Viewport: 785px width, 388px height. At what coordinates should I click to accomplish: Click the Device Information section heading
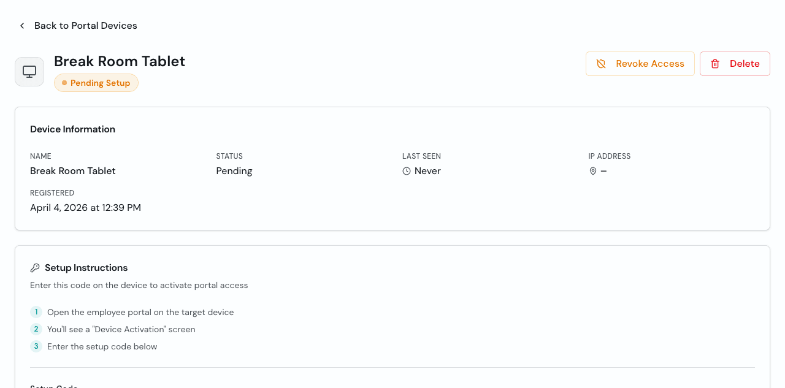point(72,129)
